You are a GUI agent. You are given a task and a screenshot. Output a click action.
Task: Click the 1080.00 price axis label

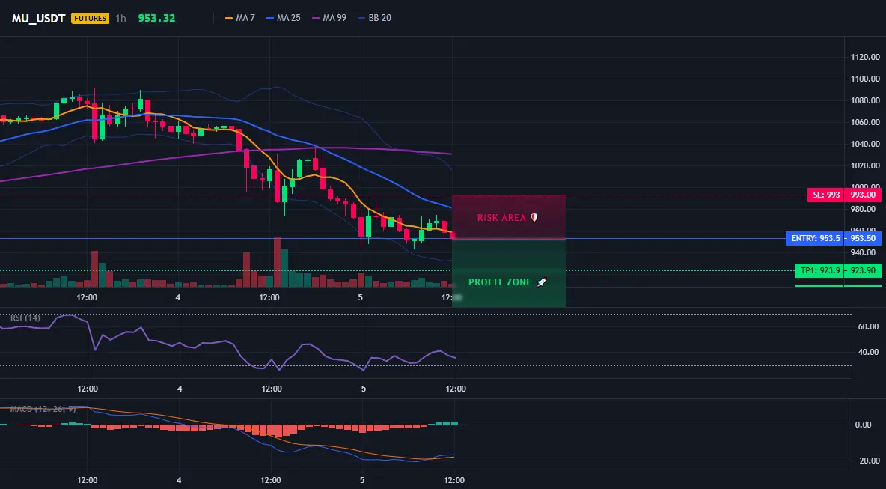pyautogui.click(x=865, y=100)
